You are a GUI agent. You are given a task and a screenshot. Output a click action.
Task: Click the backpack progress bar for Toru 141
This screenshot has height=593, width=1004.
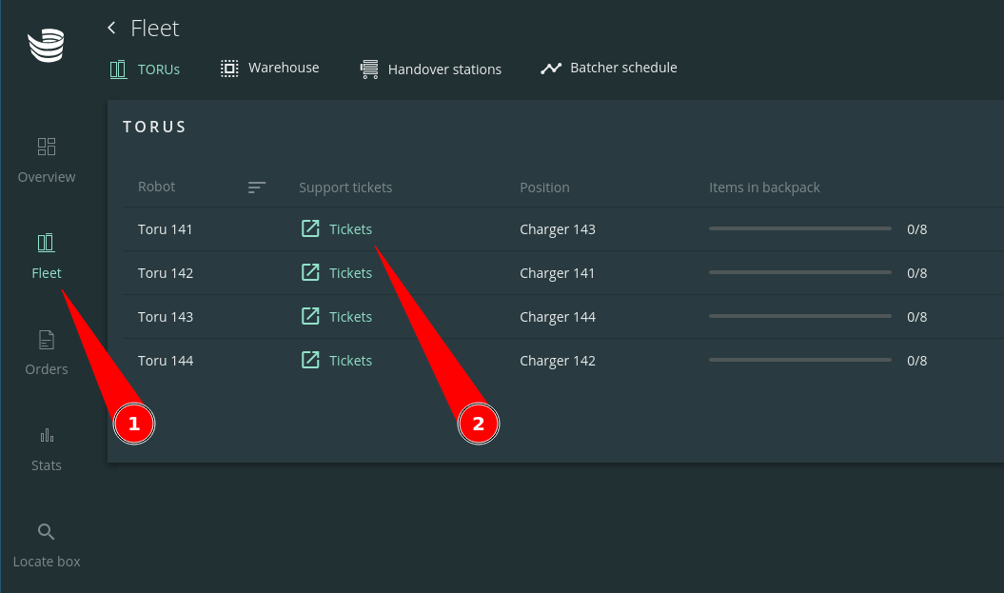[x=799, y=229]
